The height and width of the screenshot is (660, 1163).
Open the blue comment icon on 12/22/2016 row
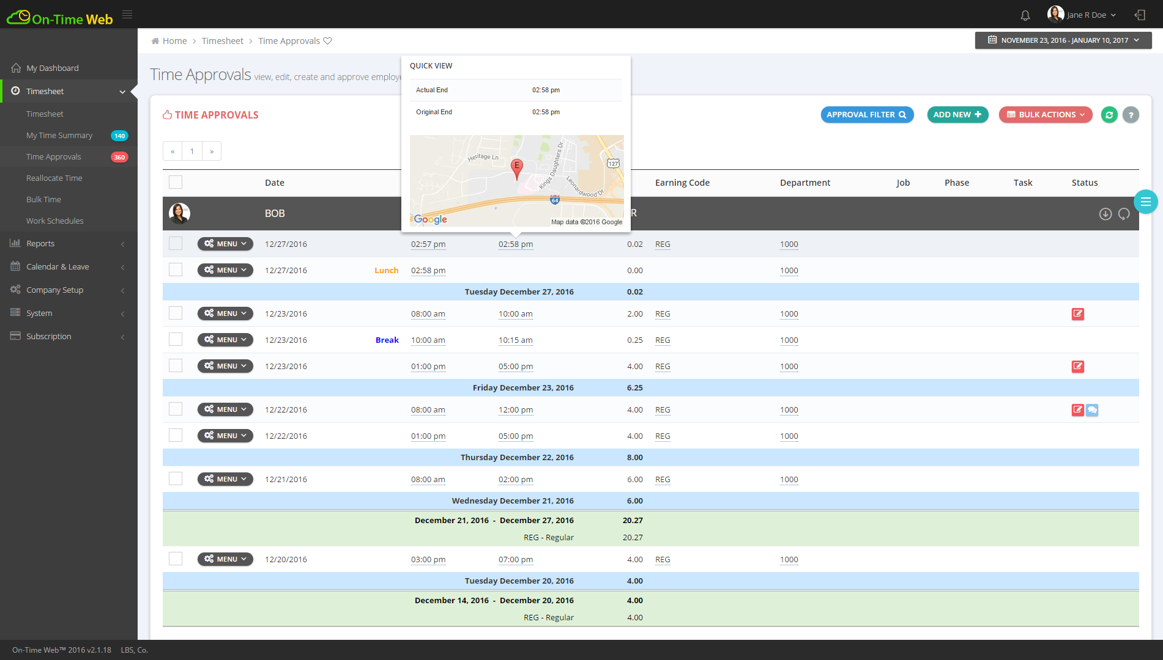1092,410
